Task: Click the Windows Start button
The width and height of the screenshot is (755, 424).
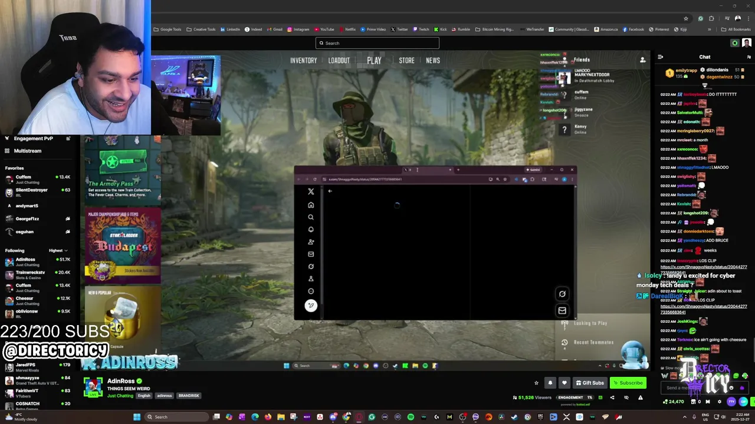Action: point(137,417)
